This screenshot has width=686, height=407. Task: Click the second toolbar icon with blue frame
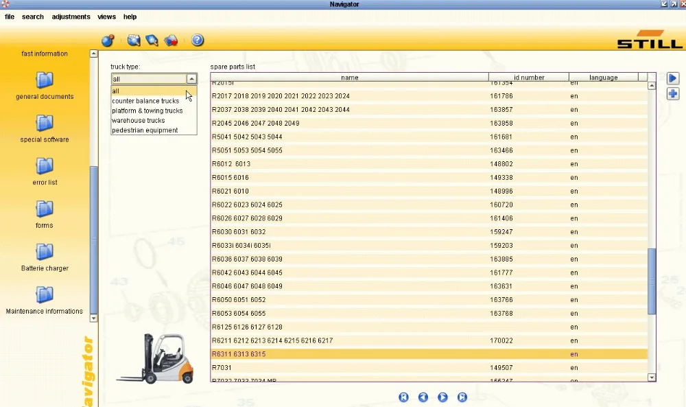pyautogui.click(x=134, y=40)
